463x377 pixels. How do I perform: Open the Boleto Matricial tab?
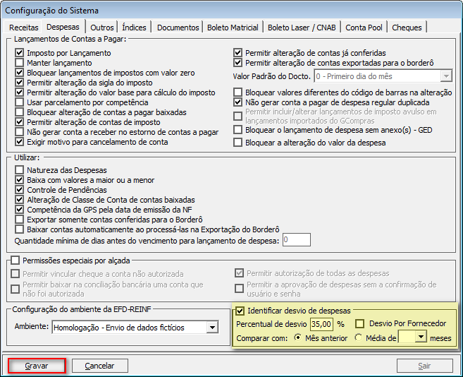pyautogui.click(x=233, y=28)
